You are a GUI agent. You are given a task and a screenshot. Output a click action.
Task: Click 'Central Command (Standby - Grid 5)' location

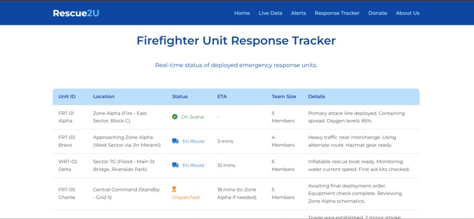point(126,193)
